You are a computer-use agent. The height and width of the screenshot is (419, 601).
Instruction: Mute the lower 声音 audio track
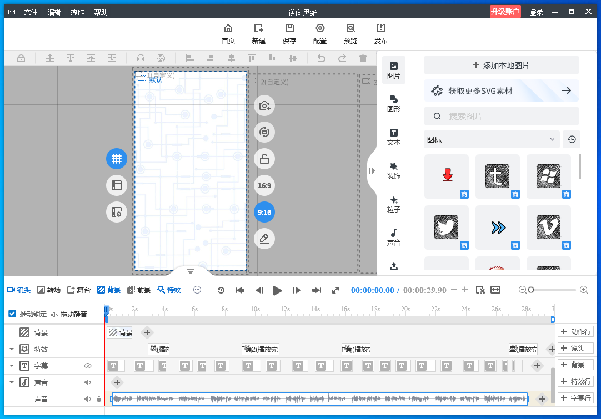(87, 399)
